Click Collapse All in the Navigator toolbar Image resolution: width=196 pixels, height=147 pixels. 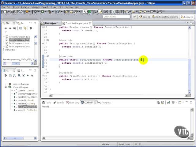coord(21,28)
